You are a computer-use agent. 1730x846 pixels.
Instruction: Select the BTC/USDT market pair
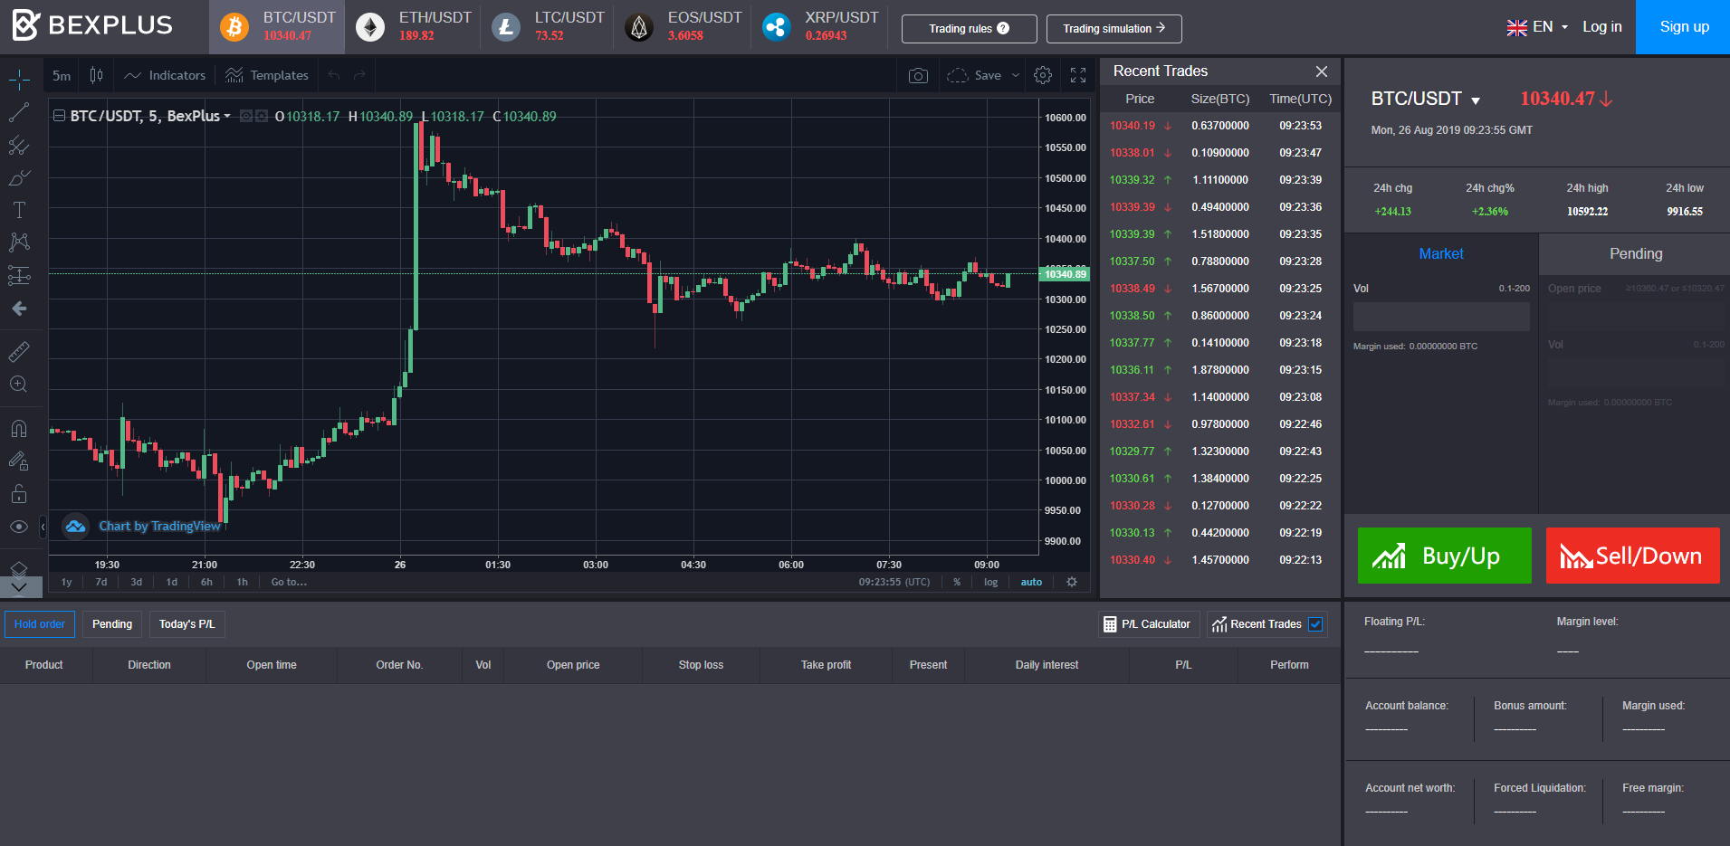click(277, 27)
